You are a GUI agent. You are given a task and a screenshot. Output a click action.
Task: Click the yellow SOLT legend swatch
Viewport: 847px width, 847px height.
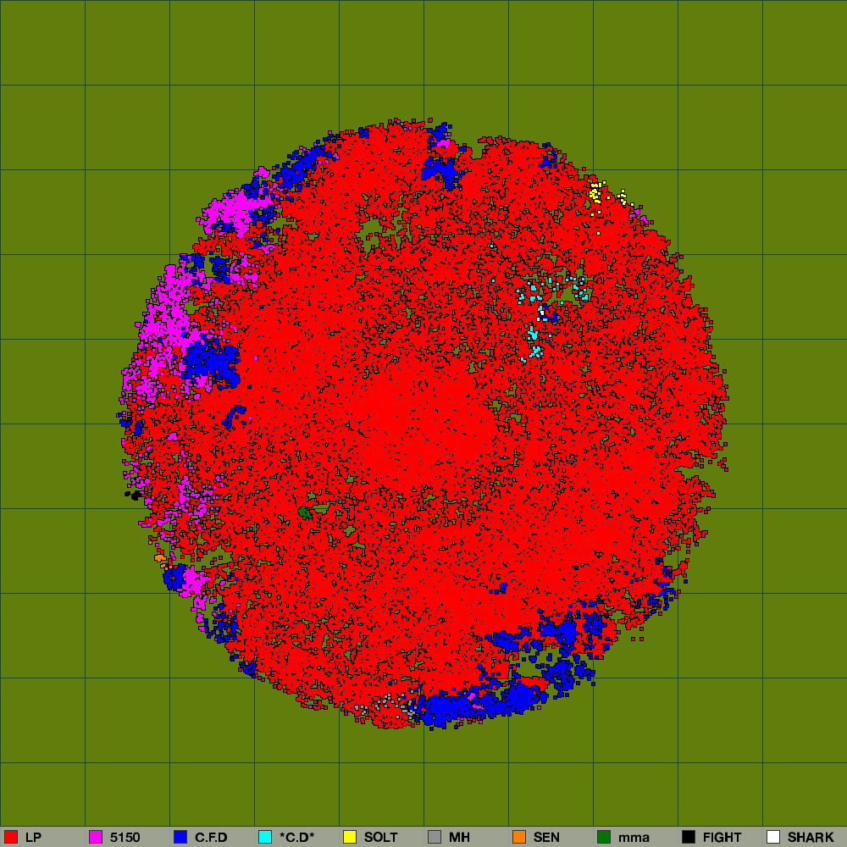350,837
